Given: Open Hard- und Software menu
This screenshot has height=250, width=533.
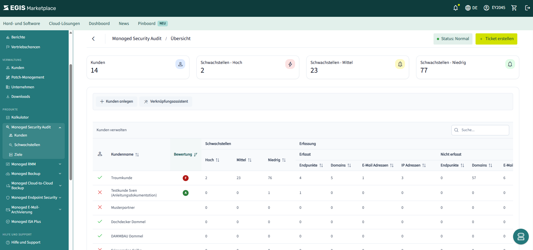Looking at the screenshot, I should click(x=22, y=24).
